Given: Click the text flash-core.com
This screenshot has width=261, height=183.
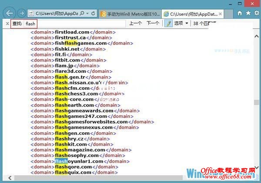Looking at the screenshot, I should pyautogui.click(x=74, y=99).
